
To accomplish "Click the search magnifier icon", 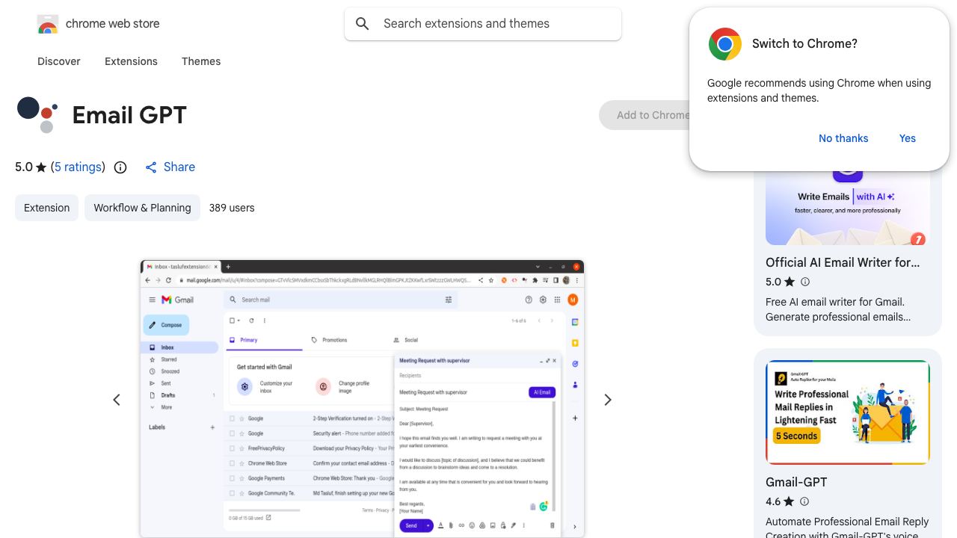I will (363, 24).
